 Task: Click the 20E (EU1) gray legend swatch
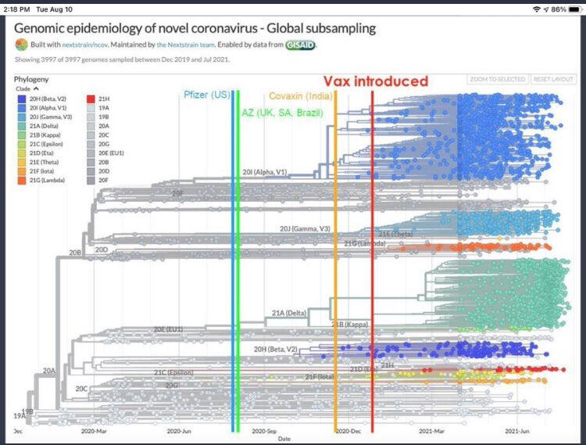tap(91, 153)
